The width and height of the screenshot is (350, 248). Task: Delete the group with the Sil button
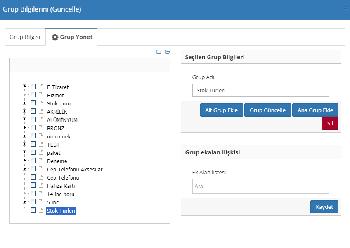click(x=330, y=123)
